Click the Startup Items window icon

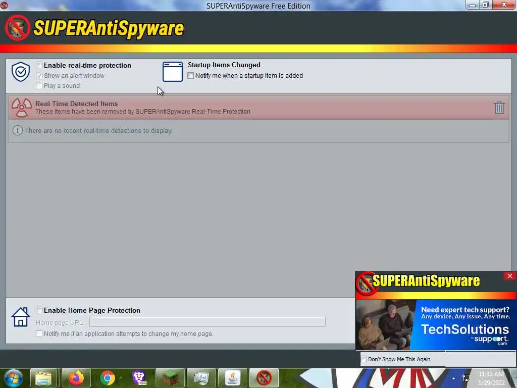point(173,72)
